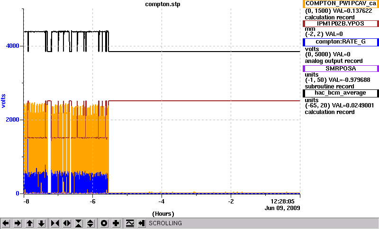The image size is (379, 229).
Task: Pan the chart down with down arrow
Action: coord(41,223)
